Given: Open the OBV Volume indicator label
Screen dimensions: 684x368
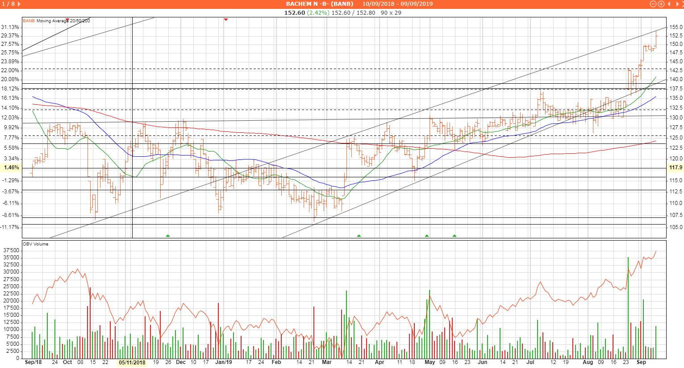Looking at the screenshot, I should pyautogui.click(x=36, y=244).
